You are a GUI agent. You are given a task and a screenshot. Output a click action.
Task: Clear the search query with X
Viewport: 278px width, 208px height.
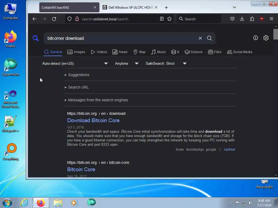tap(200, 38)
